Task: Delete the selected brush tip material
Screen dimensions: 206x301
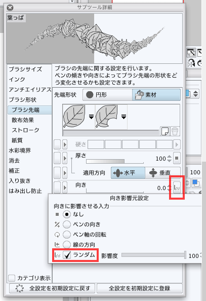Action: tap(175, 131)
